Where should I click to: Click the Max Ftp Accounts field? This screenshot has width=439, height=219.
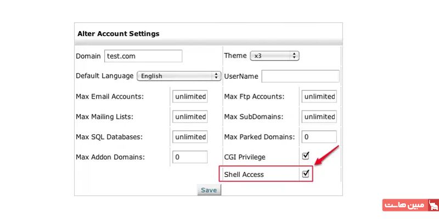tap(319, 96)
